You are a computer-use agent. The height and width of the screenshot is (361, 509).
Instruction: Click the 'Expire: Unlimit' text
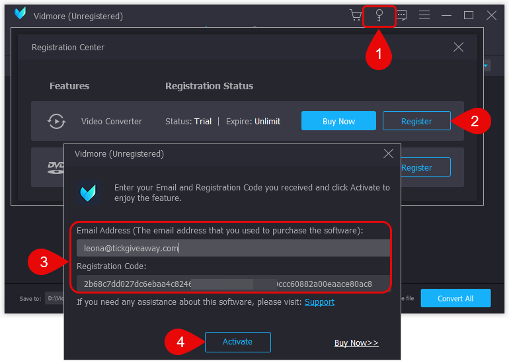point(253,122)
